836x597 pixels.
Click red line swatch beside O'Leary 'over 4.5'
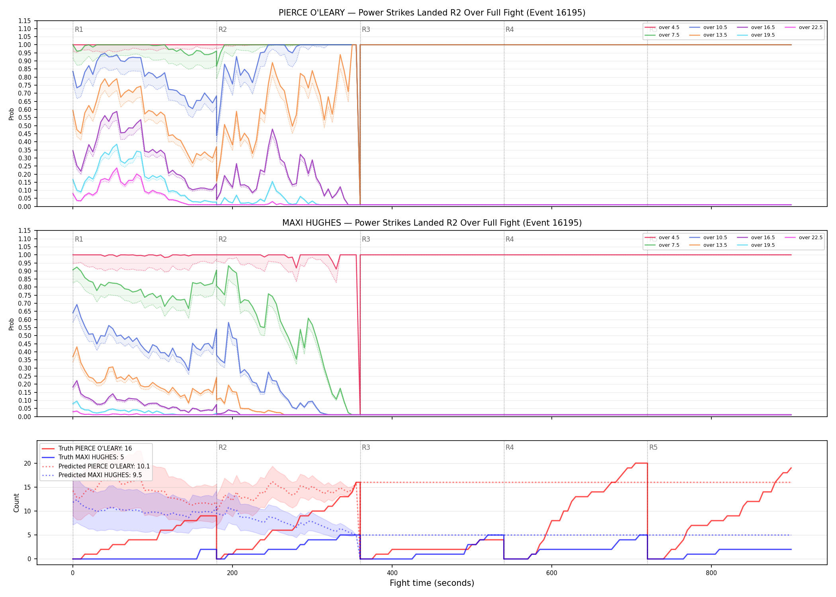point(650,27)
